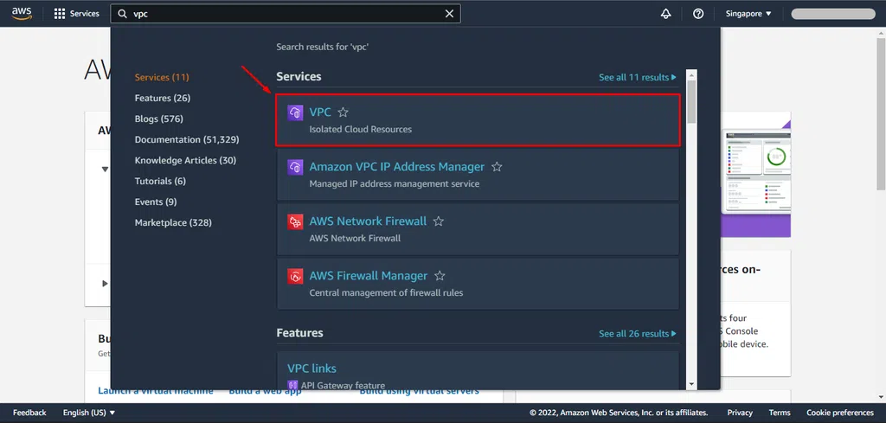The image size is (886, 423).
Task: Filter results by Services (11)
Action: tap(162, 77)
